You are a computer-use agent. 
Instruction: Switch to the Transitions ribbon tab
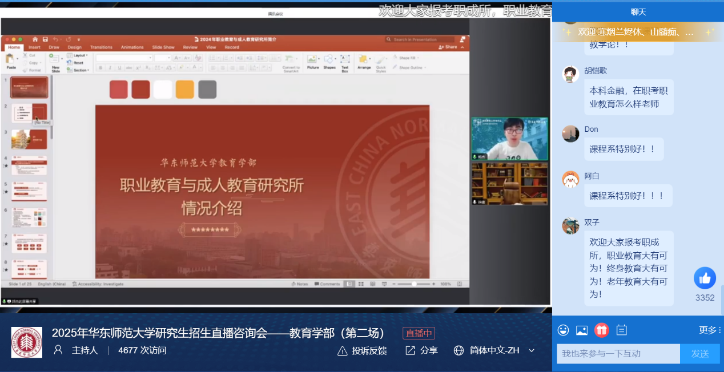pos(101,47)
